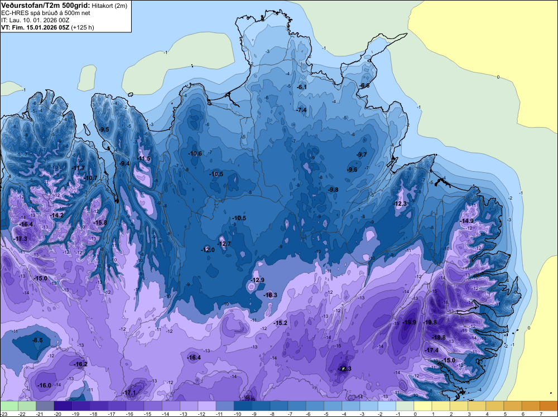
Task: Click the -14.9 temperature label
Action: pyautogui.click(x=467, y=221)
